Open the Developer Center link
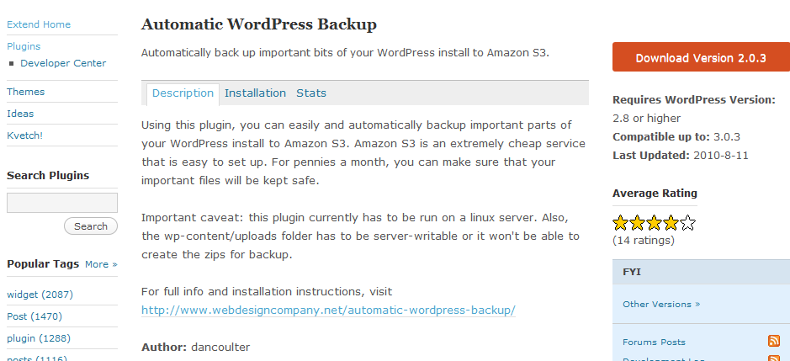790x361 pixels. (63, 63)
